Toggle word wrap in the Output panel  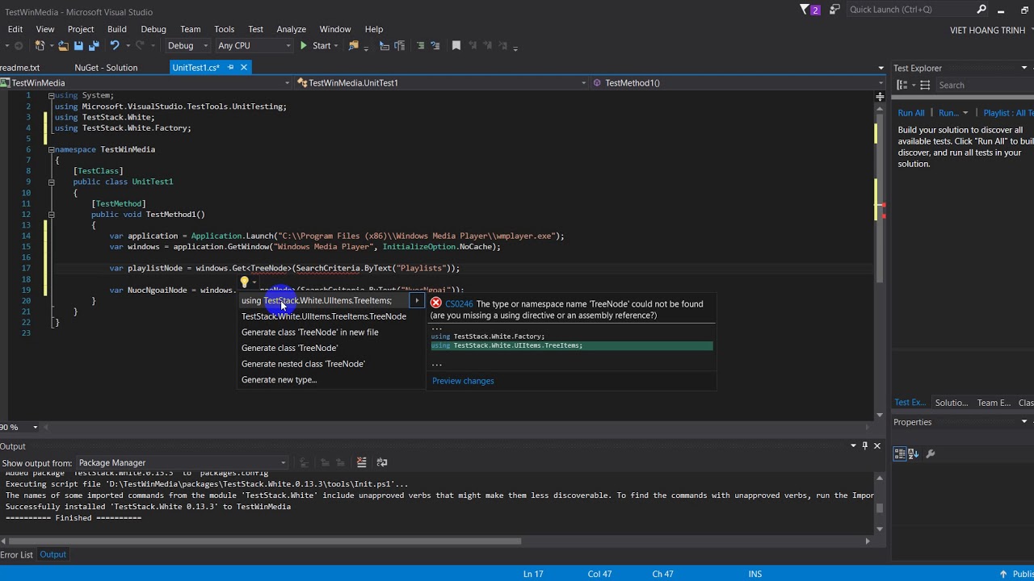coord(382,462)
